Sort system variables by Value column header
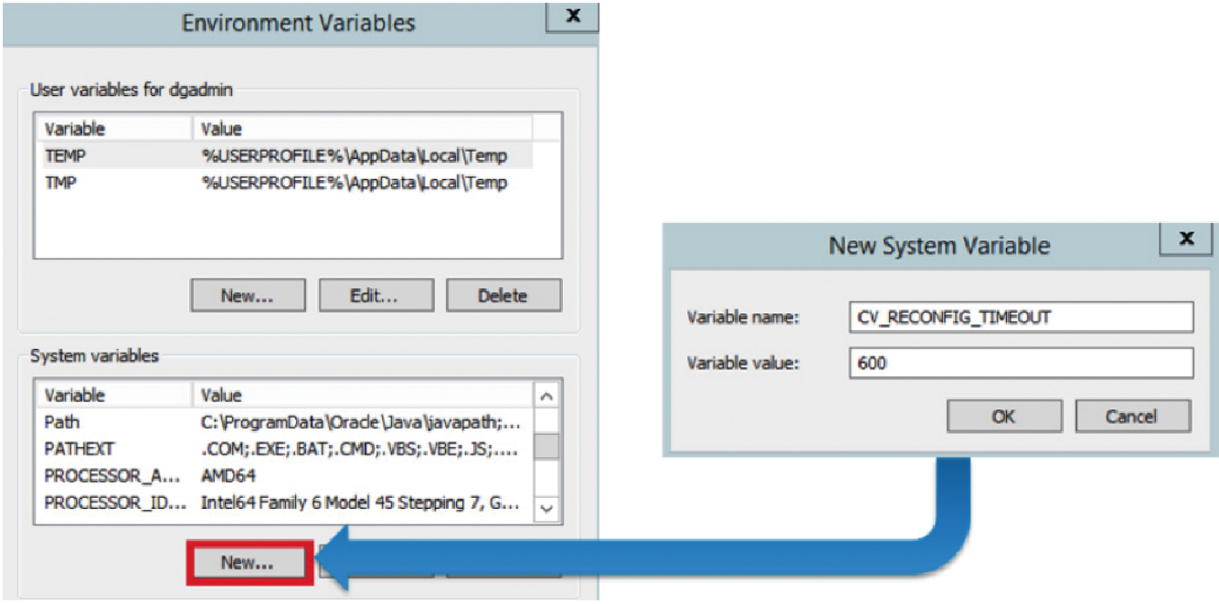 pyautogui.click(x=363, y=396)
